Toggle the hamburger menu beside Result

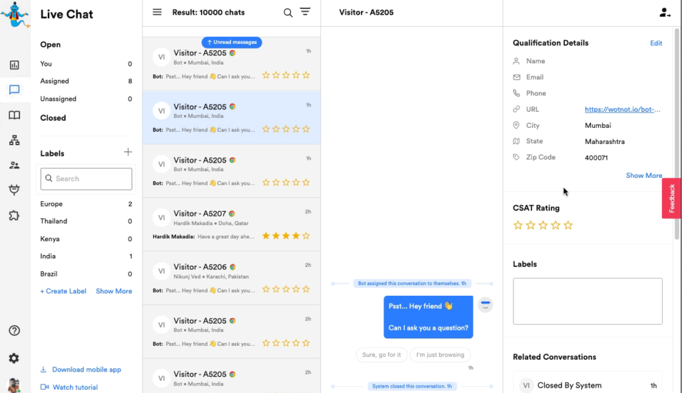pyautogui.click(x=157, y=12)
